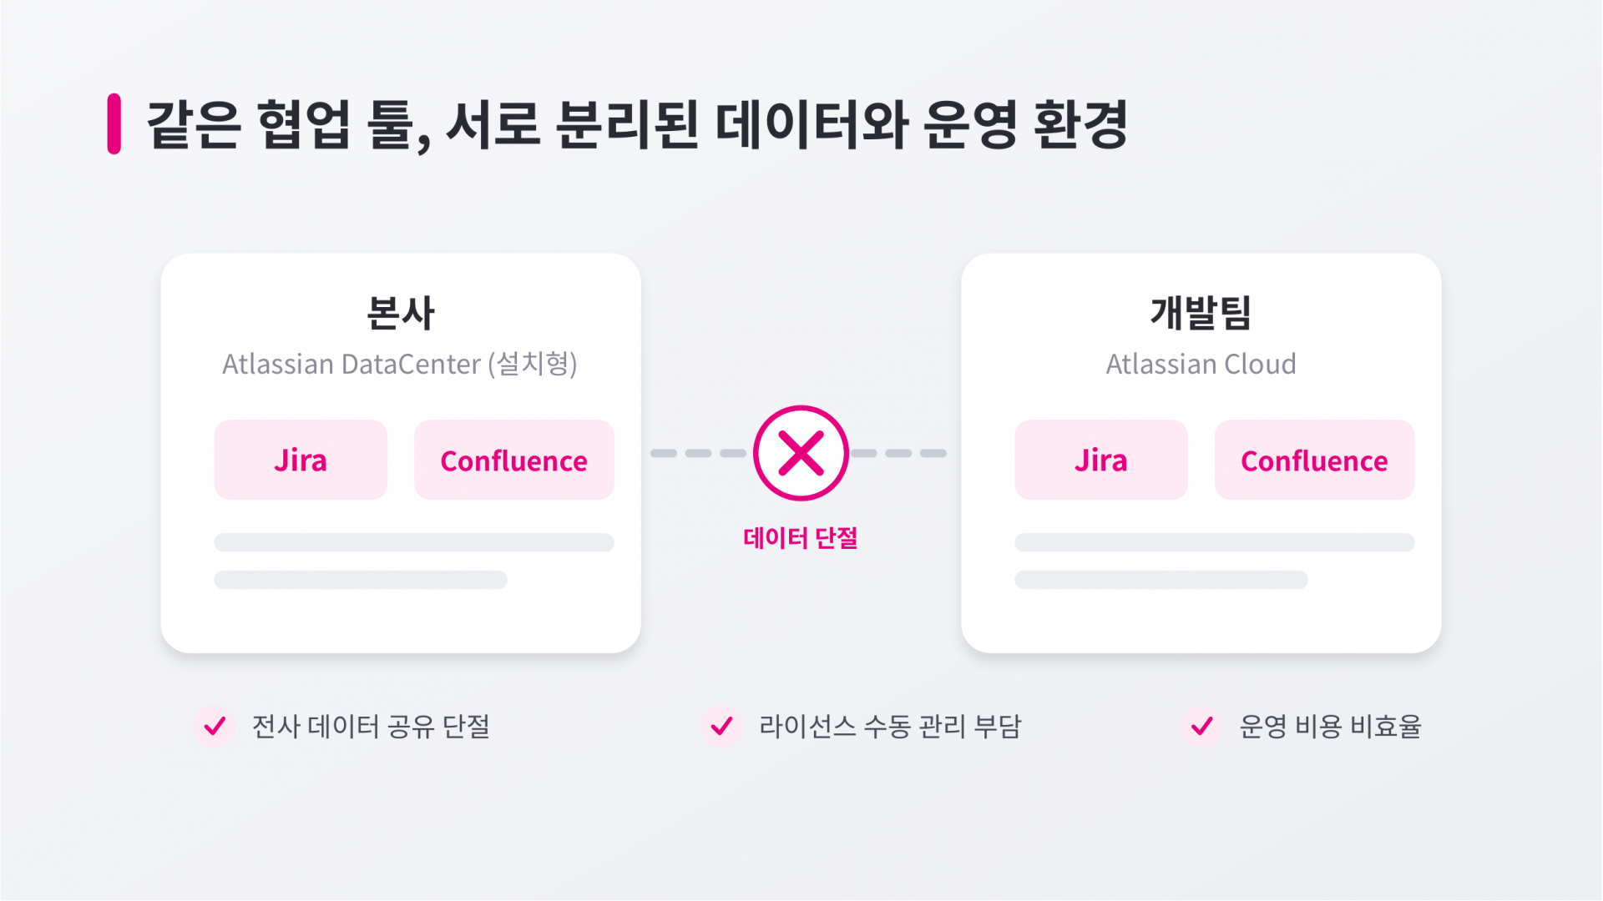Click the Atlassian DataCenter (설치형) subtitle
1603x901 pixels.
(400, 364)
